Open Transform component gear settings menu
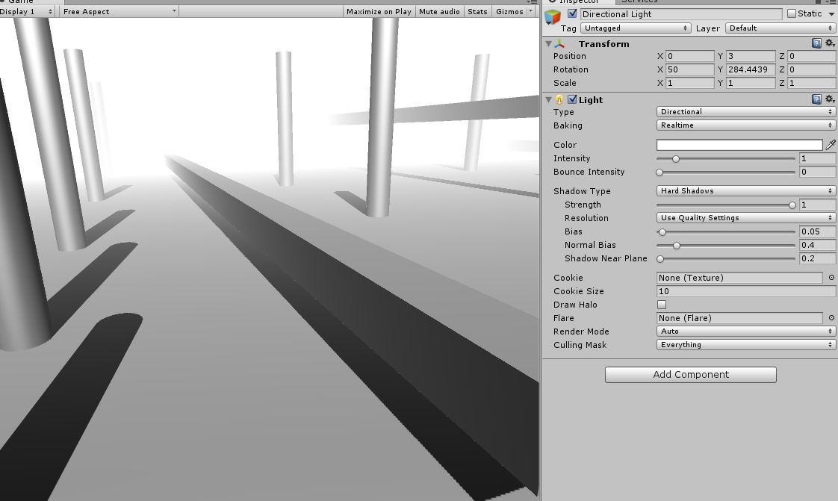The width and height of the screenshot is (838, 501). (830, 43)
